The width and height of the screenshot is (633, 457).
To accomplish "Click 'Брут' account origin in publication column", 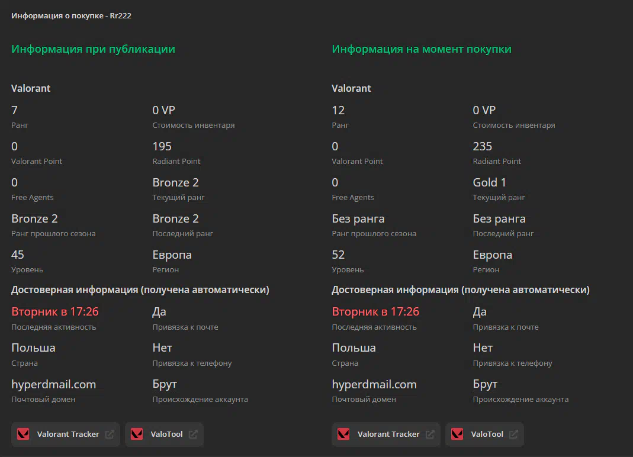I will [x=165, y=384].
